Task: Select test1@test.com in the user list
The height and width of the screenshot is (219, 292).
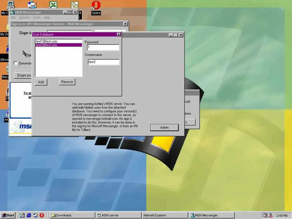Action: pyautogui.click(x=58, y=41)
